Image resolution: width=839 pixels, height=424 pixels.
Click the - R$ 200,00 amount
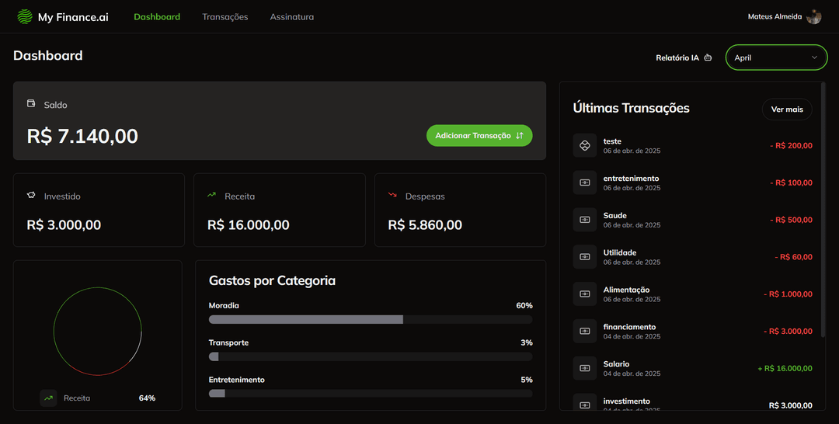point(791,145)
